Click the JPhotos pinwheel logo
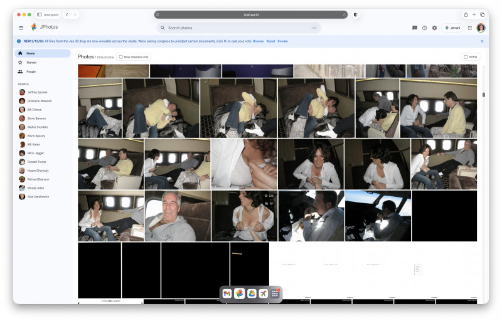 point(34,28)
